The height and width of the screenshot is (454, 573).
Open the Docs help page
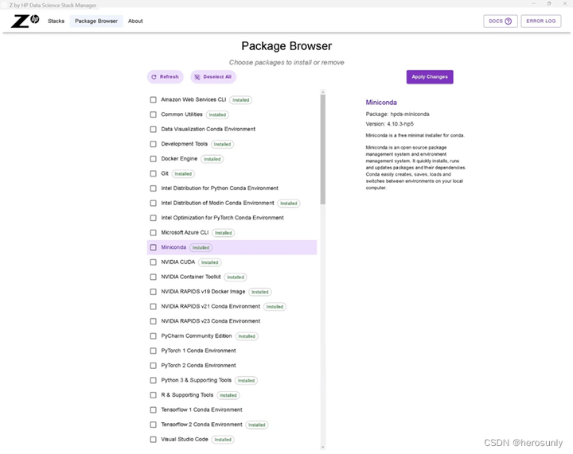click(x=501, y=21)
